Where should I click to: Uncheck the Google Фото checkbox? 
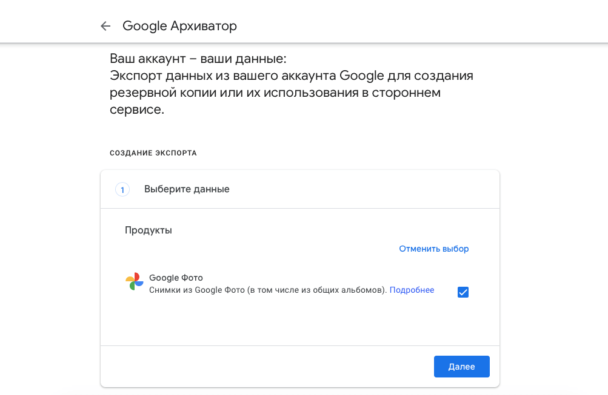463,292
